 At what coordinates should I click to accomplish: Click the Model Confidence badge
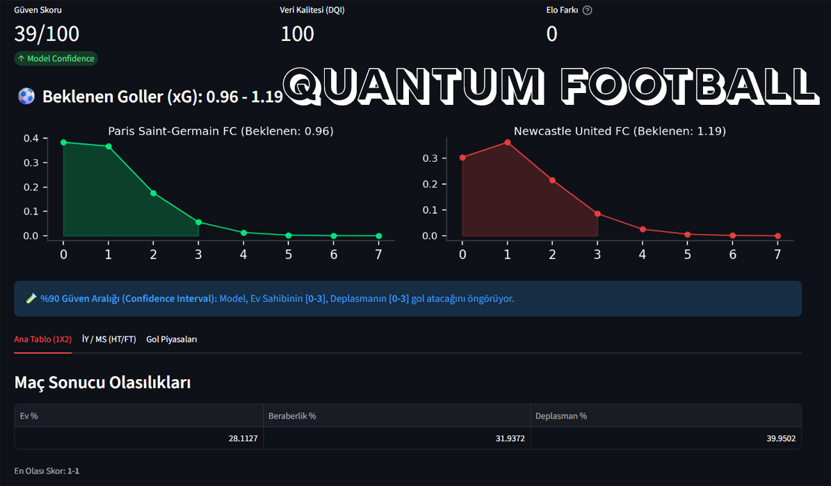coord(56,58)
